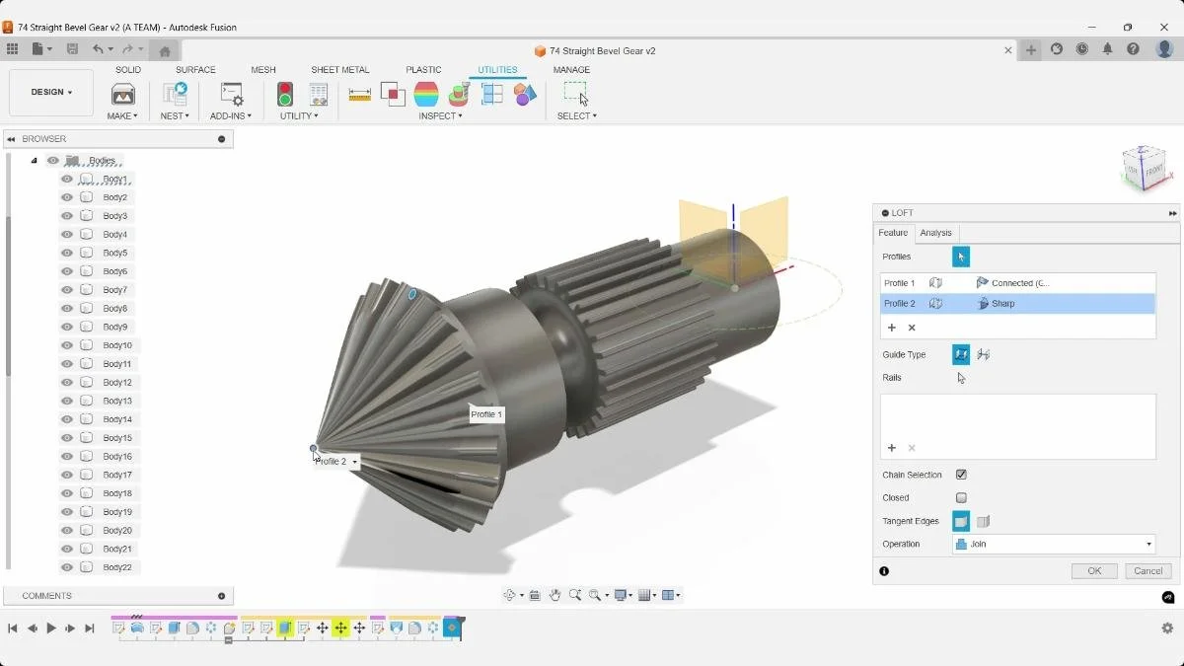Click the 3D Print Make icon

tap(123, 95)
